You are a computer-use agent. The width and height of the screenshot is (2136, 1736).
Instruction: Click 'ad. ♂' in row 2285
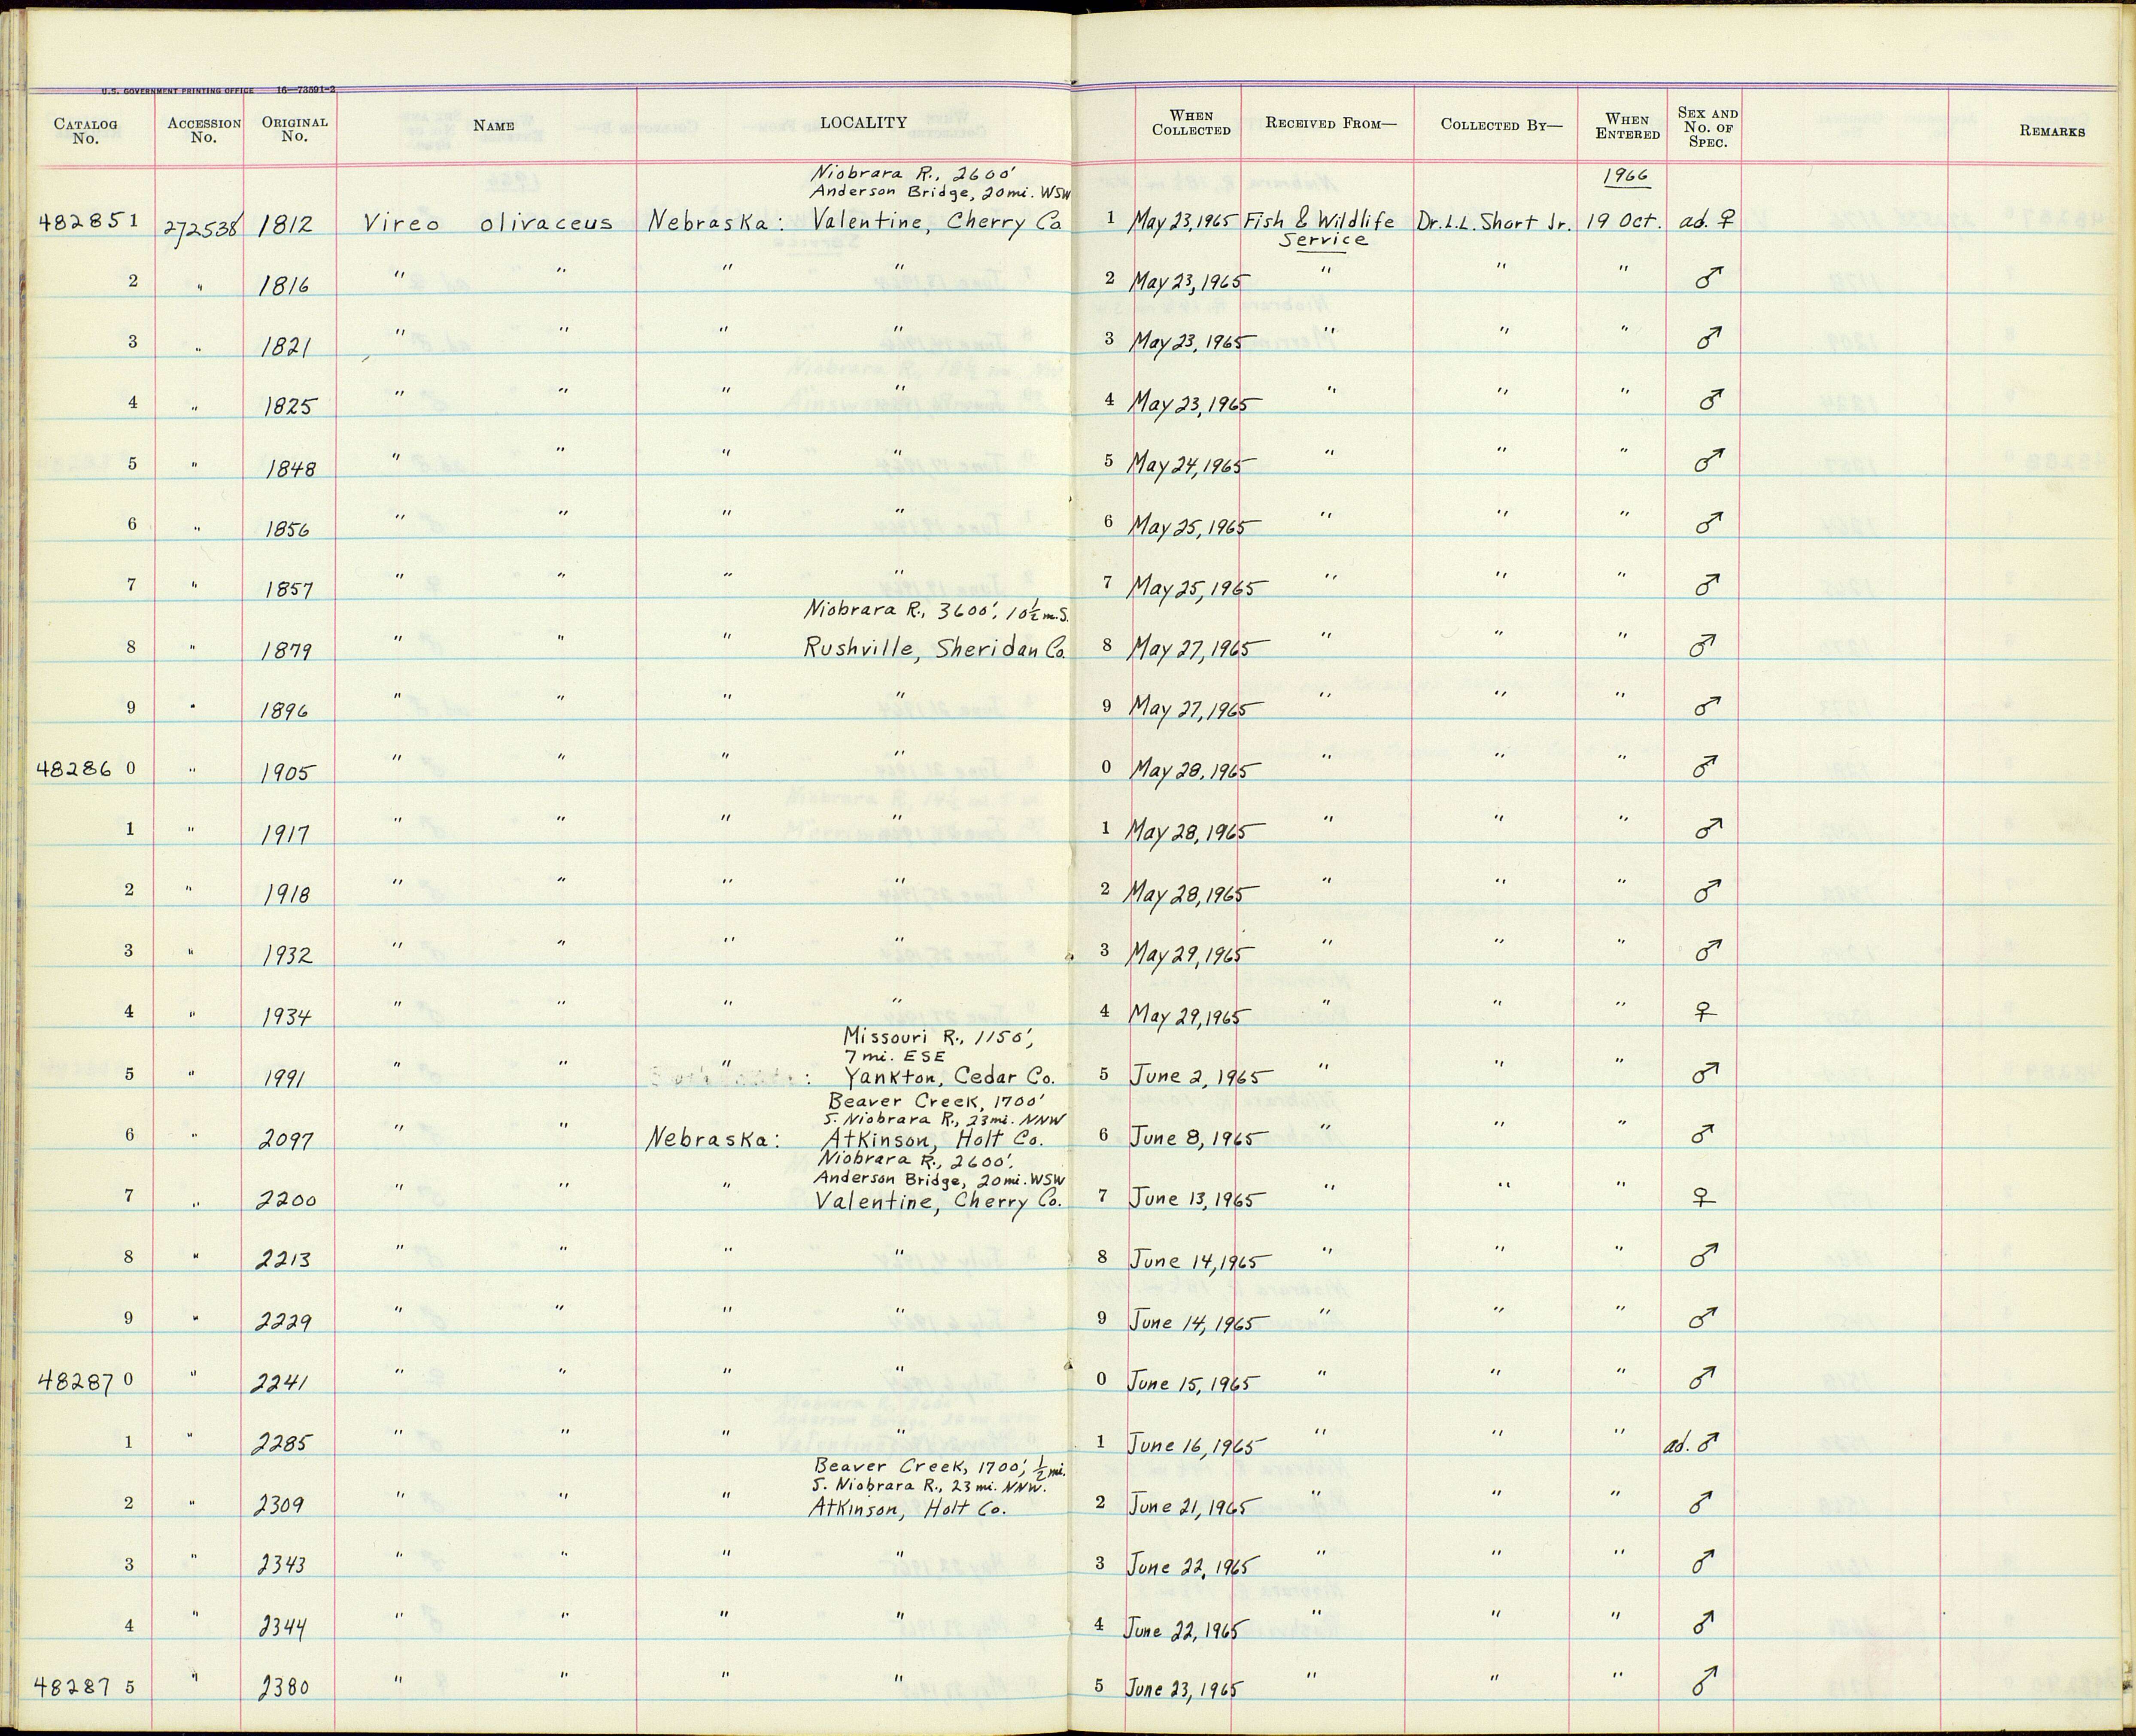coord(1691,1443)
